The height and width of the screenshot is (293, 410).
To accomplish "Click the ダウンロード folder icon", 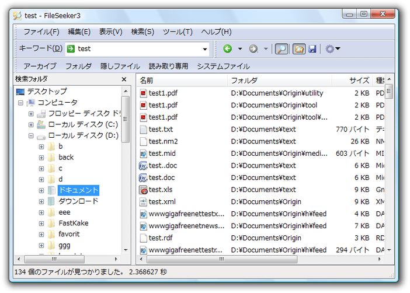I will coord(51,201).
